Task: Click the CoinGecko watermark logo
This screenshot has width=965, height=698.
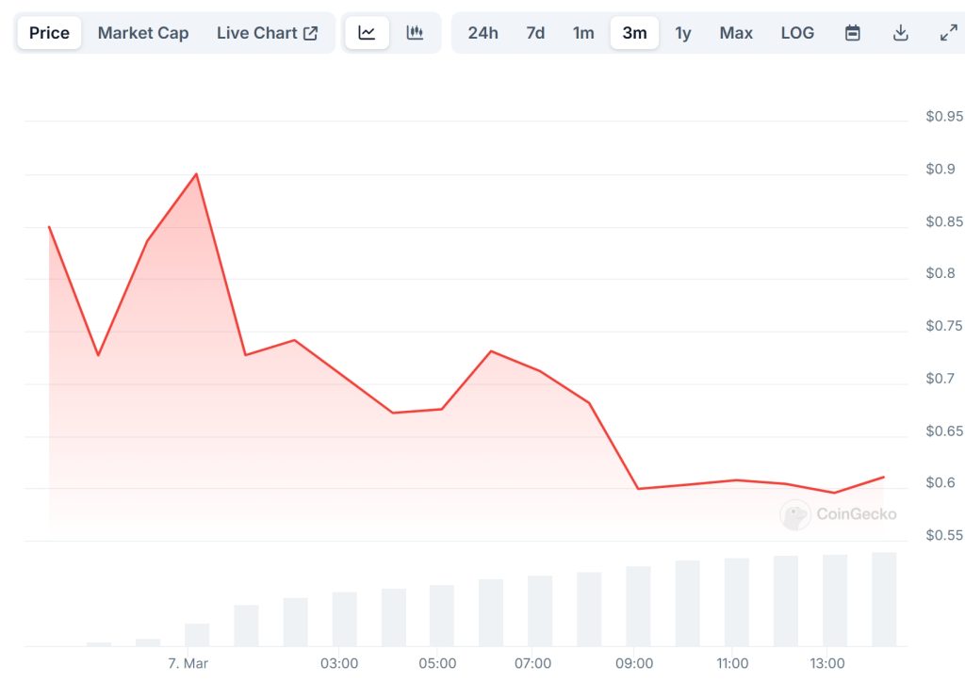Action: coord(838,514)
